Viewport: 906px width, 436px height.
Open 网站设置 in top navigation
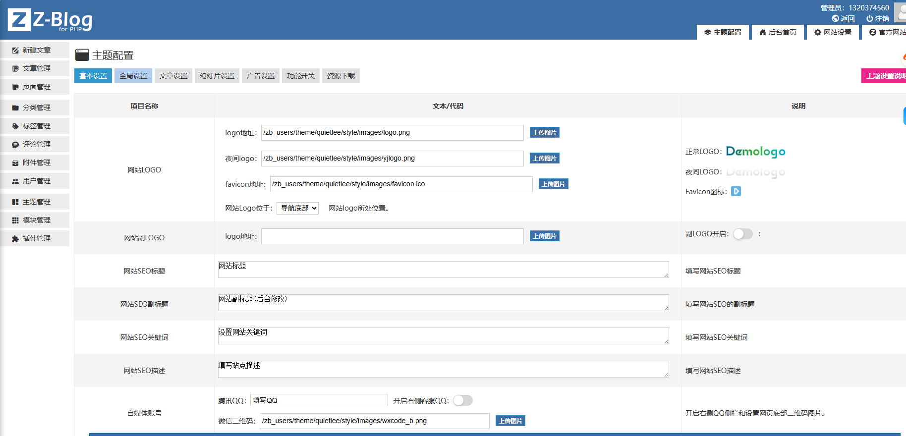pos(833,32)
